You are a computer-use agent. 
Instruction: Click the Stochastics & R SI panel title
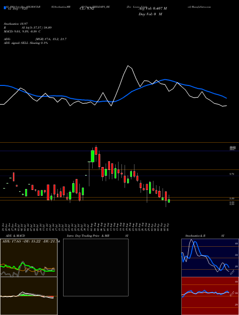[205, 236]
